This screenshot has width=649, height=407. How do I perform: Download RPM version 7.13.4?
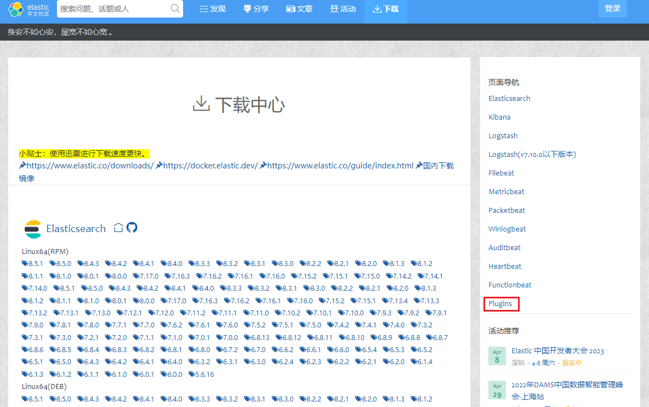tap(395, 301)
